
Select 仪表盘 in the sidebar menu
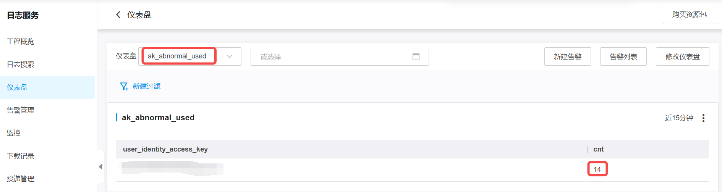tap(17, 87)
